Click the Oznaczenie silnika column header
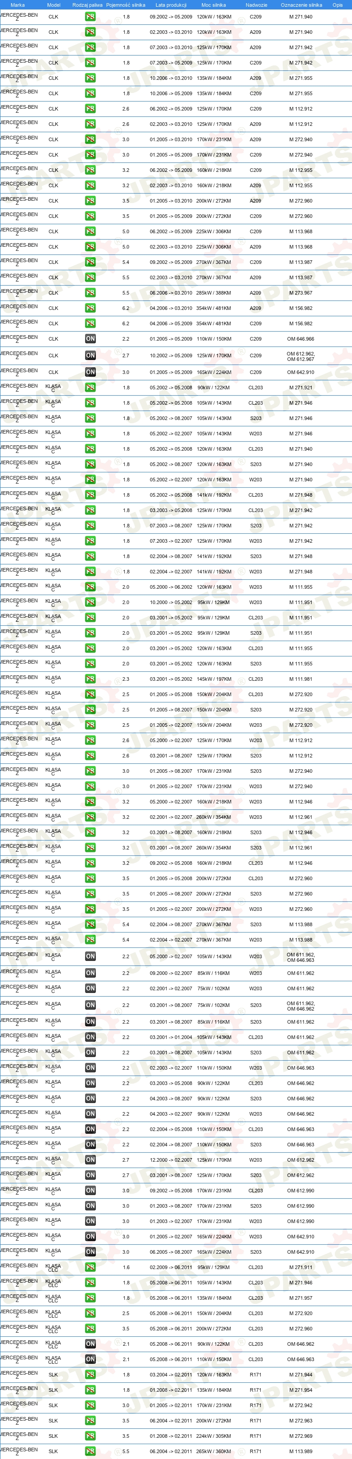Image resolution: width=352 pixels, height=1459 pixels. 301,5
